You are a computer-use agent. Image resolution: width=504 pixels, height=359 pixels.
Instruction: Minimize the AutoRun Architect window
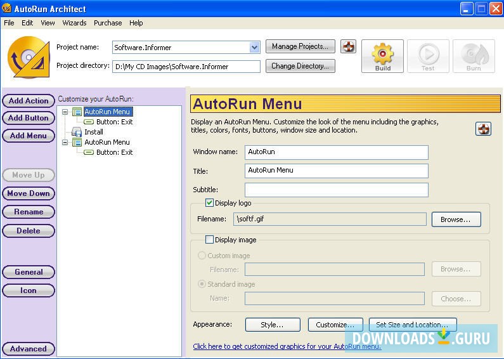pyautogui.click(x=467, y=9)
